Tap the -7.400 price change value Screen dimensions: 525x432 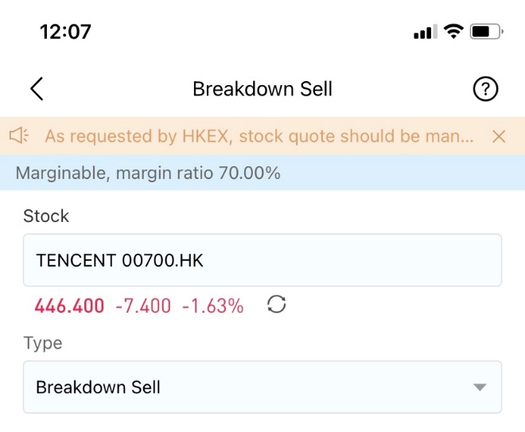(143, 306)
